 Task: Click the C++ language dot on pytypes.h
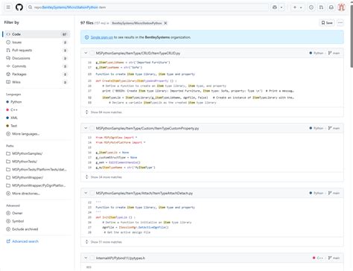pyautogui.click(x=314, y=258)
